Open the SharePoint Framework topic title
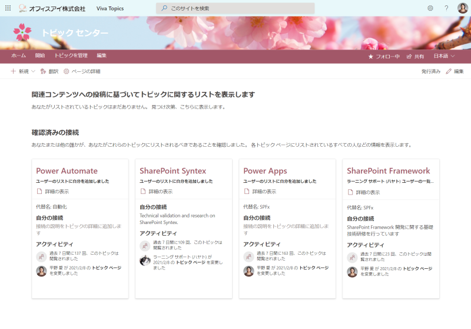Viewport: 471px width, 329px height. coord(389,171)
